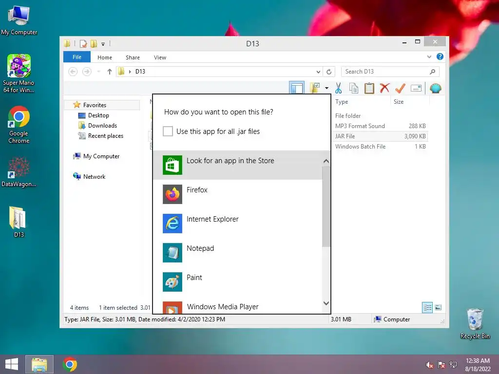Image resolution: width=499 pixels, height=374 pixels.
Task: Select Recent places in navigation pane
Action: (x=105, y=136)
